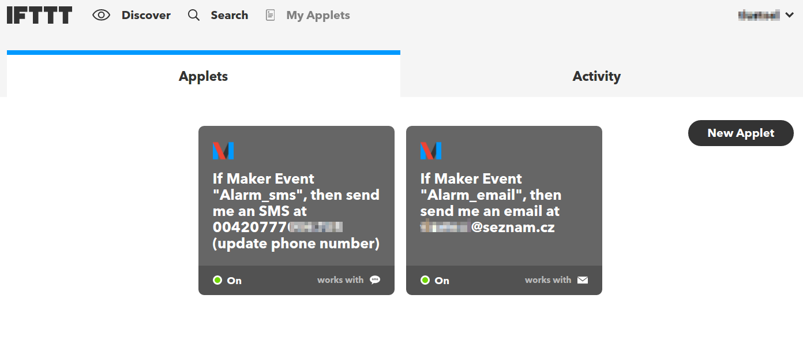Screen dimensions: 803x343
Task: Open the Discover link
Action: (x=146, y=16)
